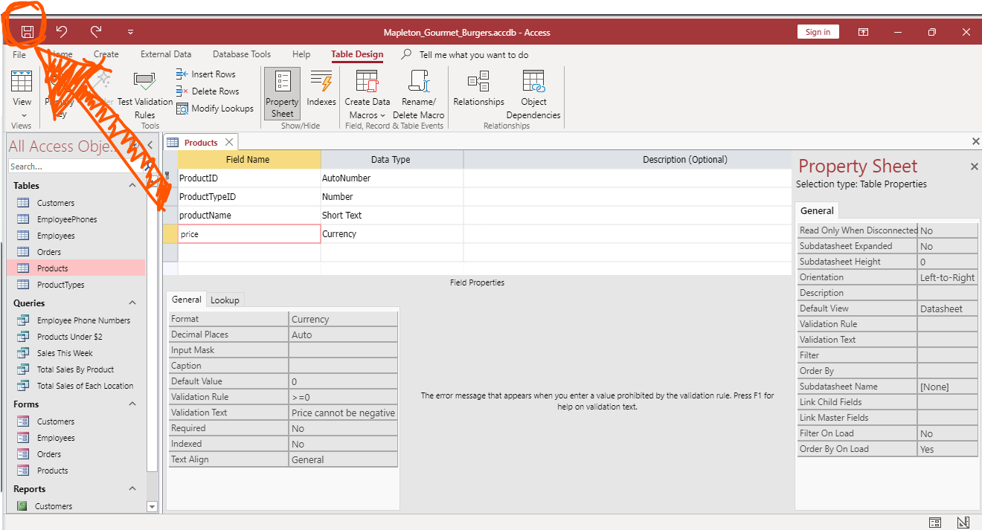Open the Relationships window
982x530 pixels.
pyautogui.click(x=479, y=89)
